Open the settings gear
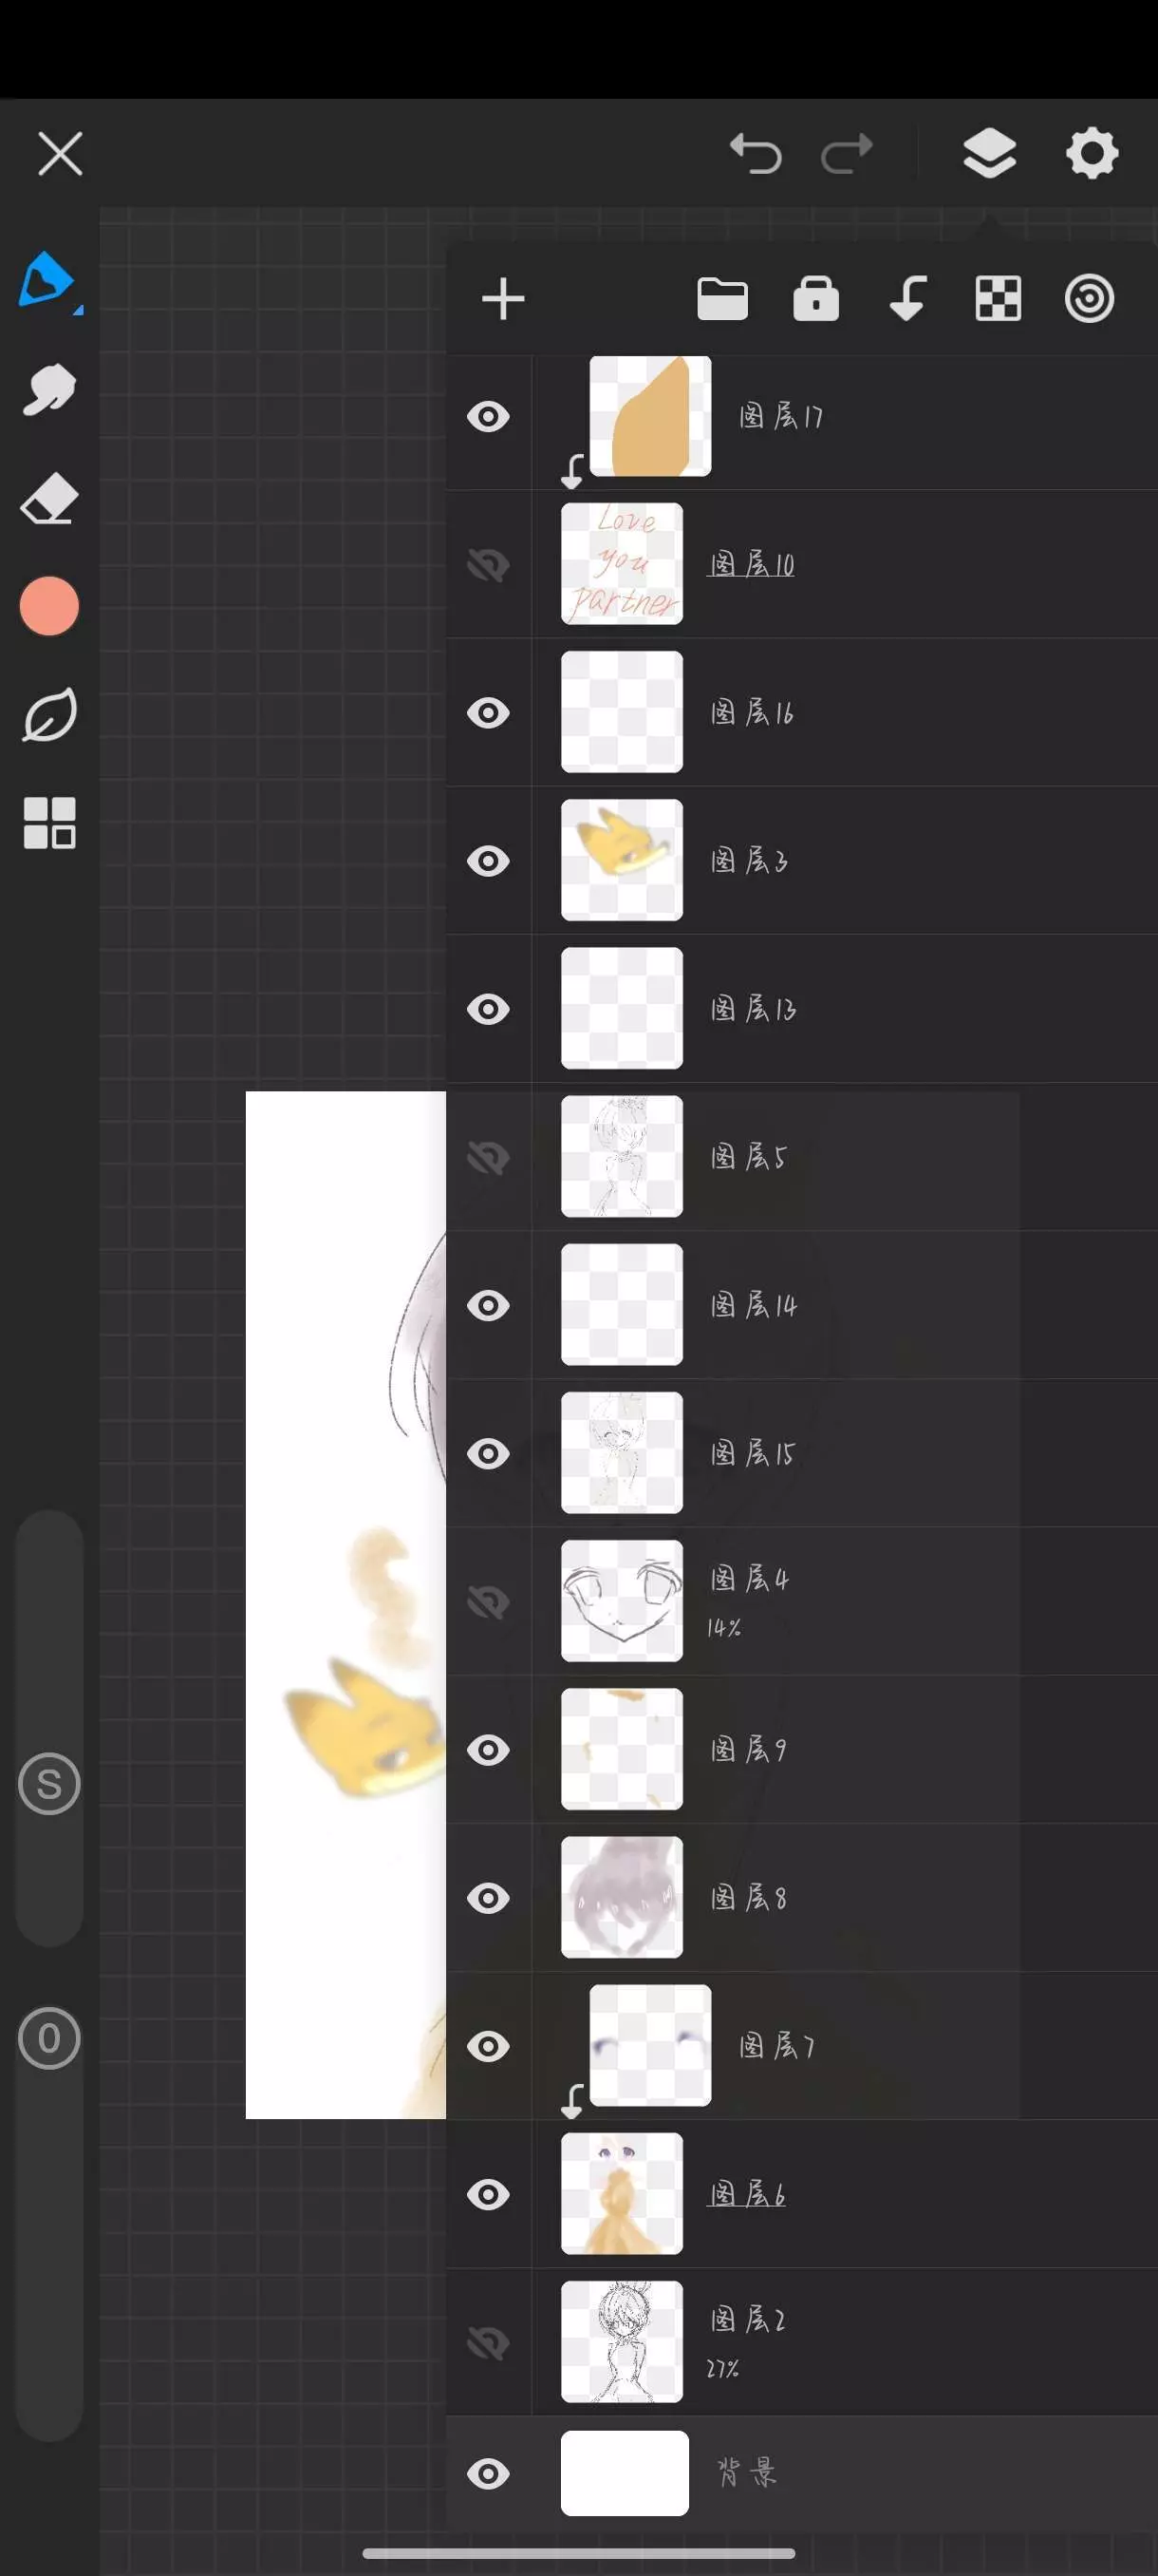This screenshot has width=1158, height=2576. [1091, 153]
